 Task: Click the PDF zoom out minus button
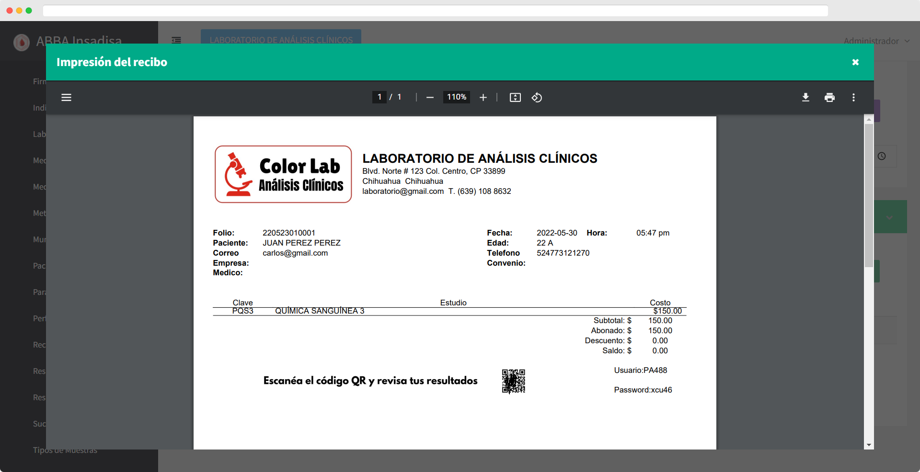[x=430, y=98]
